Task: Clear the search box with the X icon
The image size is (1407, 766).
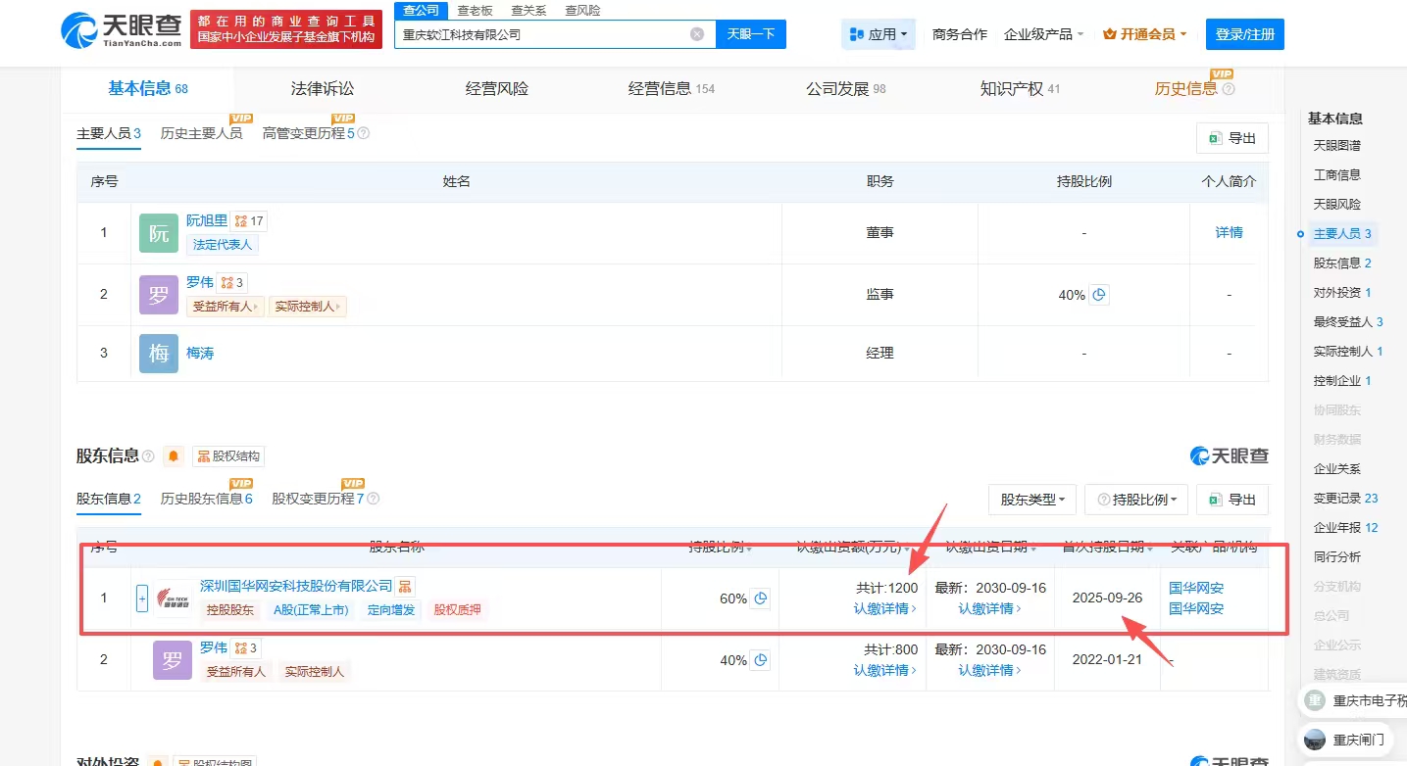Action: (697, 34)
